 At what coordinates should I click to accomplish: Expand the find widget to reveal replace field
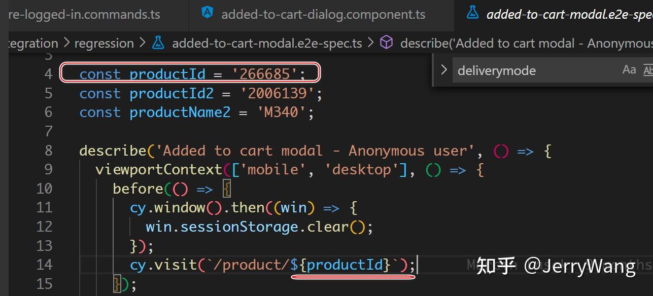point(443,70)
